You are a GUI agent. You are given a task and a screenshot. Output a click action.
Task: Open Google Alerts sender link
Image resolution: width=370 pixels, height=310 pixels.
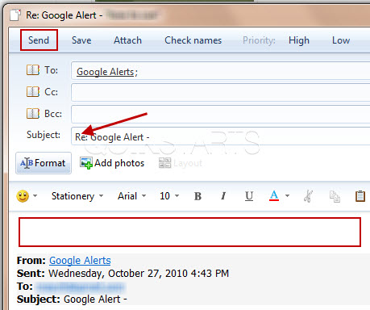(x=80, y=261)
